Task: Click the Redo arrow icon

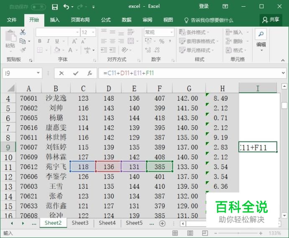Action: tap(80, 7)
